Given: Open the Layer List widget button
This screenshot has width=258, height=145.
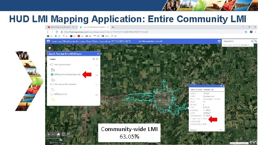Looking at the screenshot, I should coord(50,48).
